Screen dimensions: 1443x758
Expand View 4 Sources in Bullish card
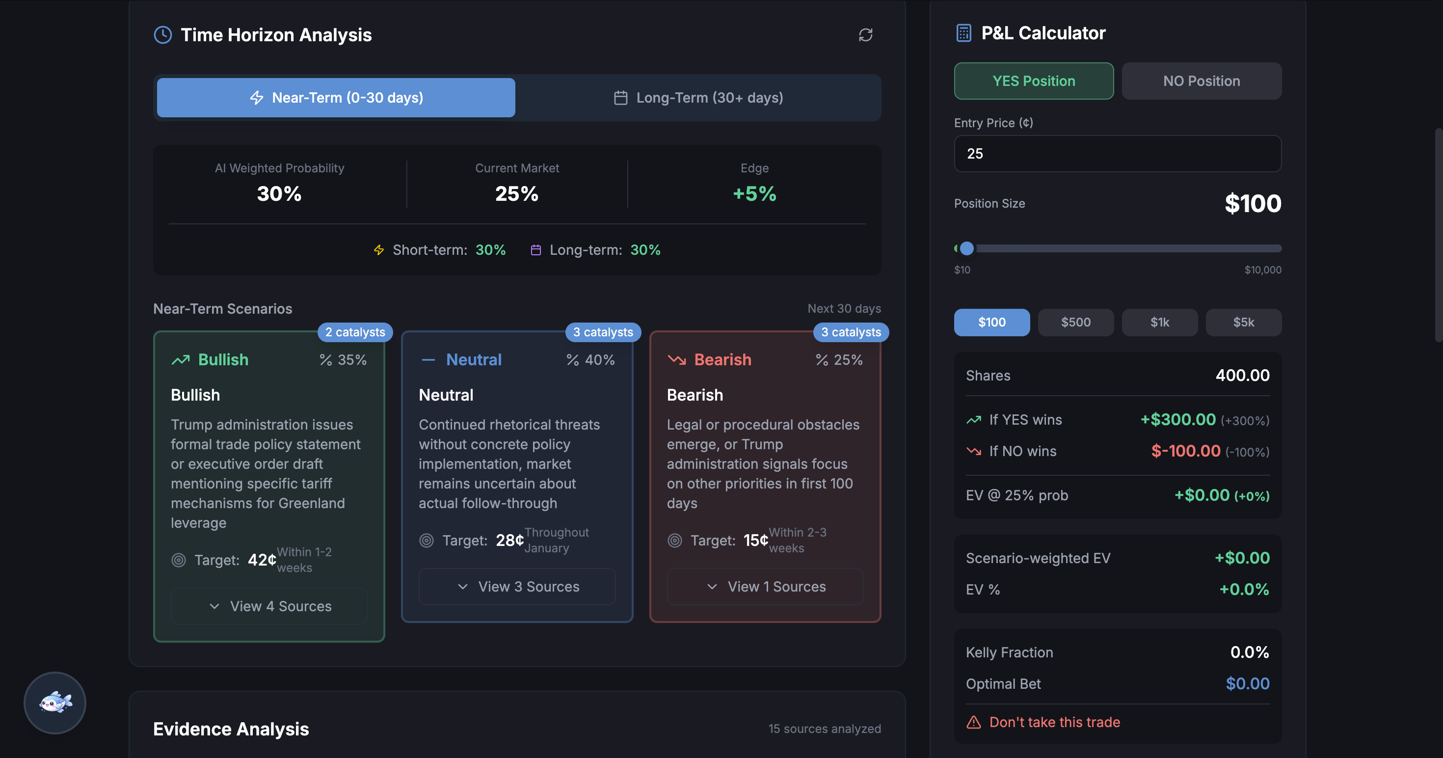(x=269, y=606)
